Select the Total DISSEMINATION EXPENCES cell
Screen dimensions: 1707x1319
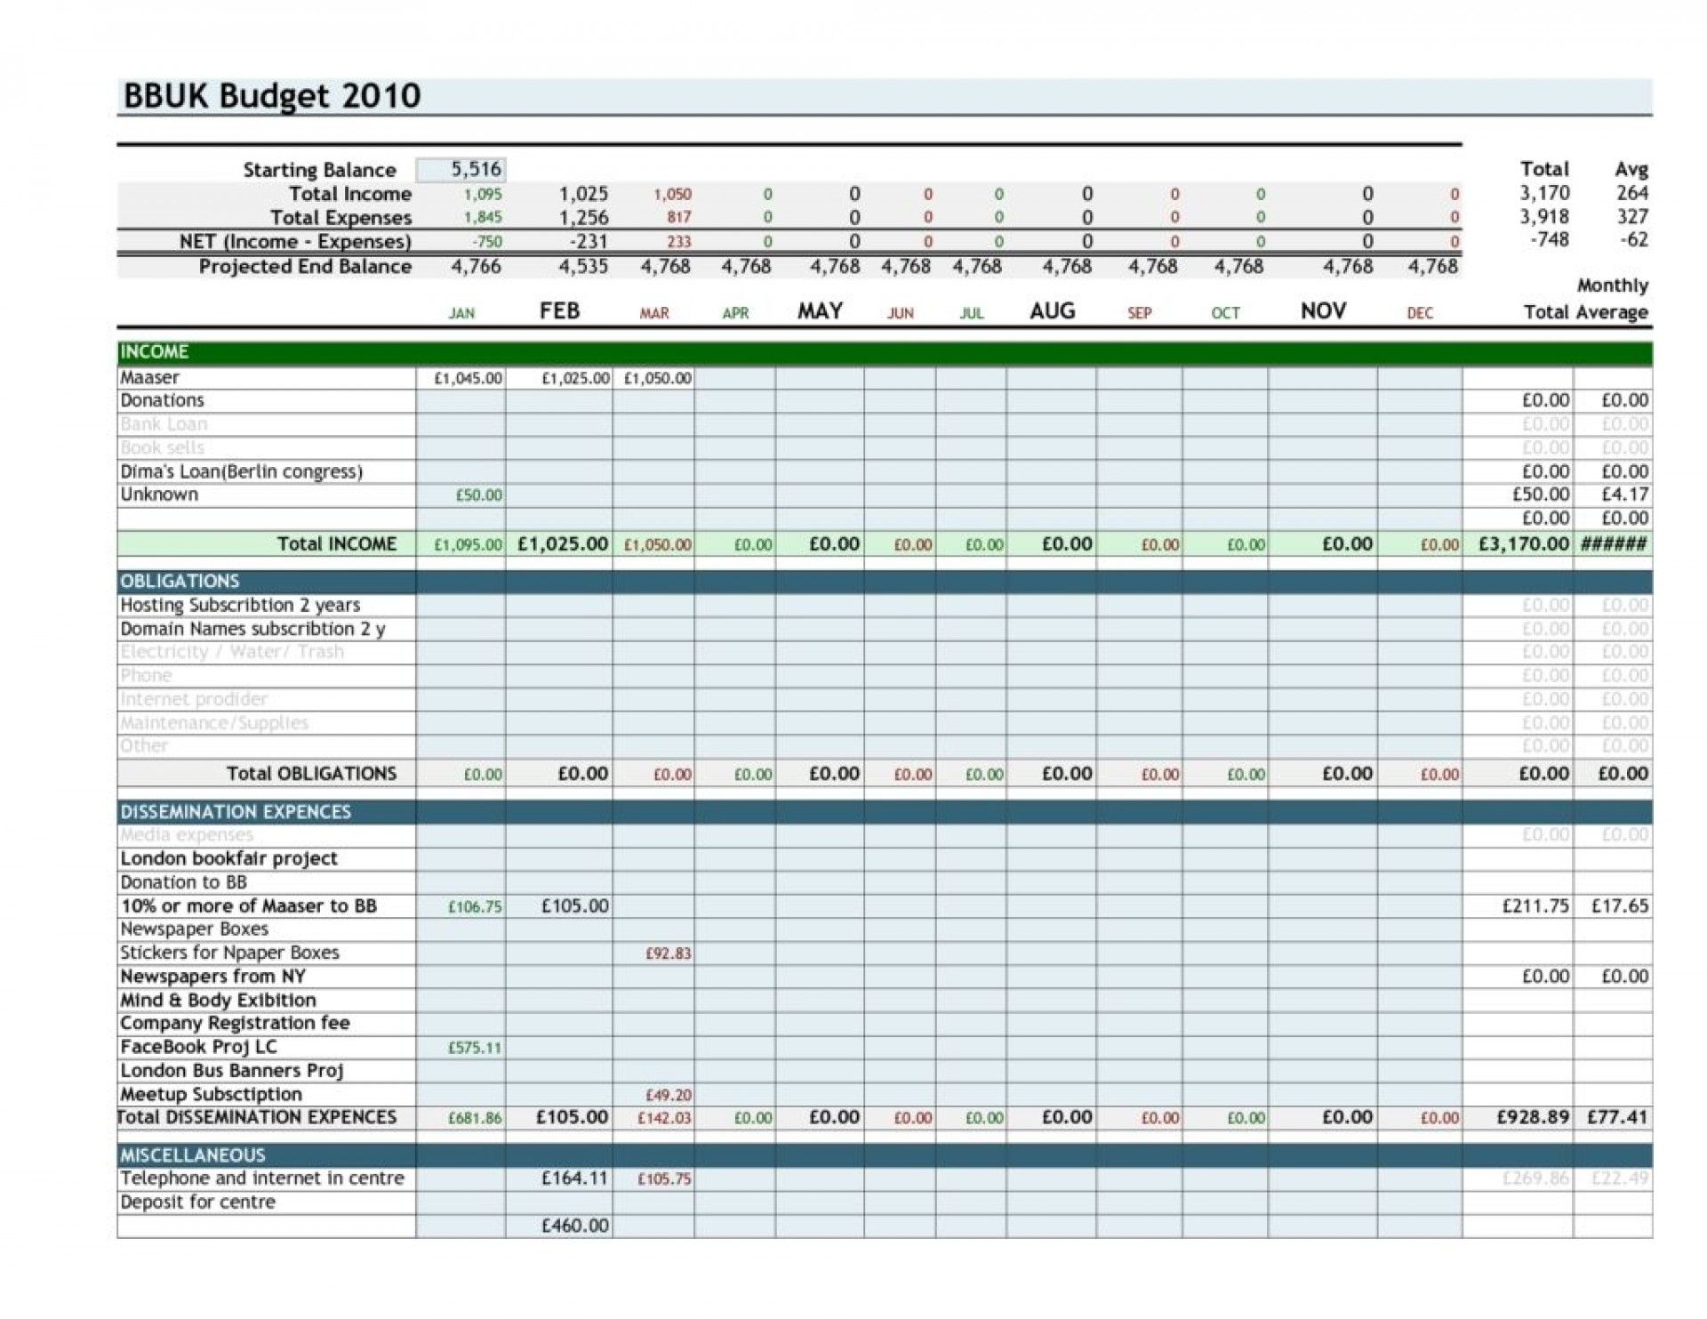click(256, 1120)
